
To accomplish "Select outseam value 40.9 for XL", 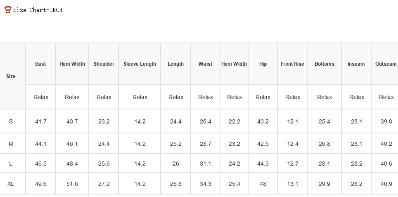I will pyautogui.click(x=386, y=184).
